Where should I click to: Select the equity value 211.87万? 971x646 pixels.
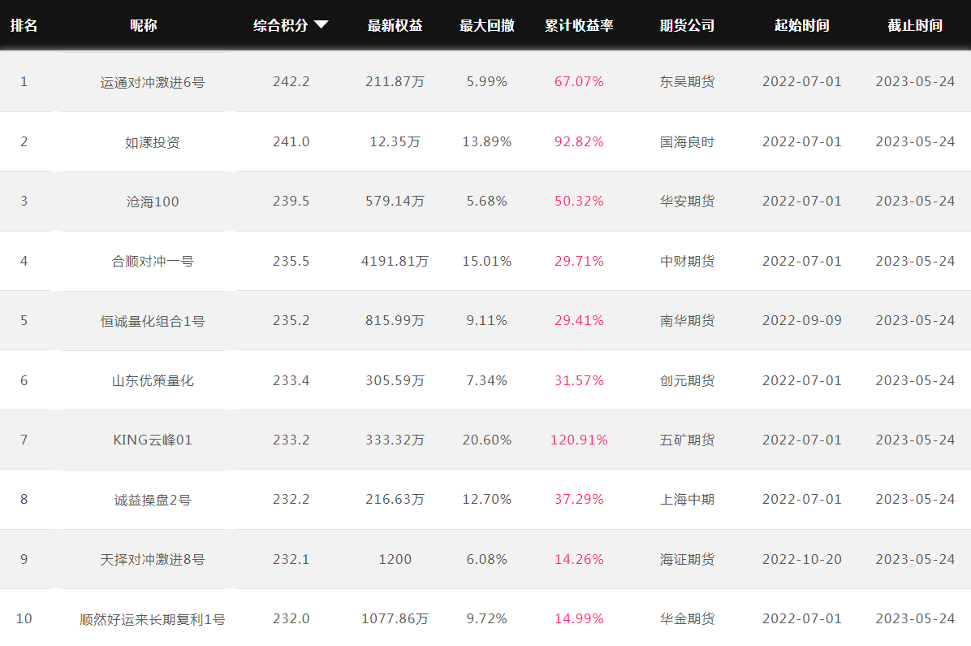coord(395,82)
